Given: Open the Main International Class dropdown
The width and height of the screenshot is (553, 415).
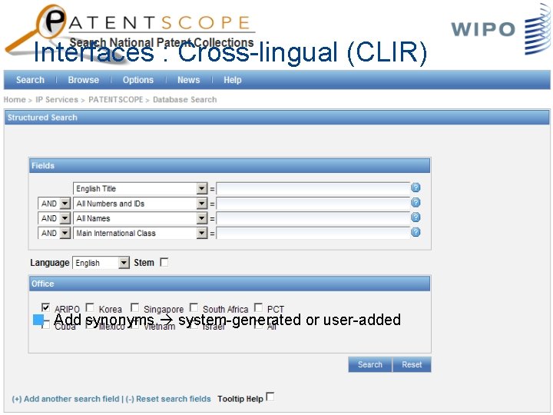Looking at the screenshot, I should [x=202, y=233].
